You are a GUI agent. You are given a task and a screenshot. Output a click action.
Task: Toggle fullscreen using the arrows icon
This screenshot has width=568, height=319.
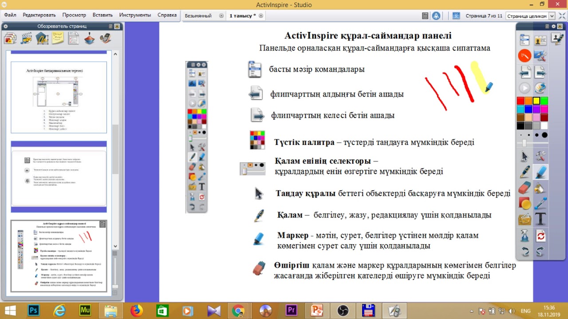562,16
